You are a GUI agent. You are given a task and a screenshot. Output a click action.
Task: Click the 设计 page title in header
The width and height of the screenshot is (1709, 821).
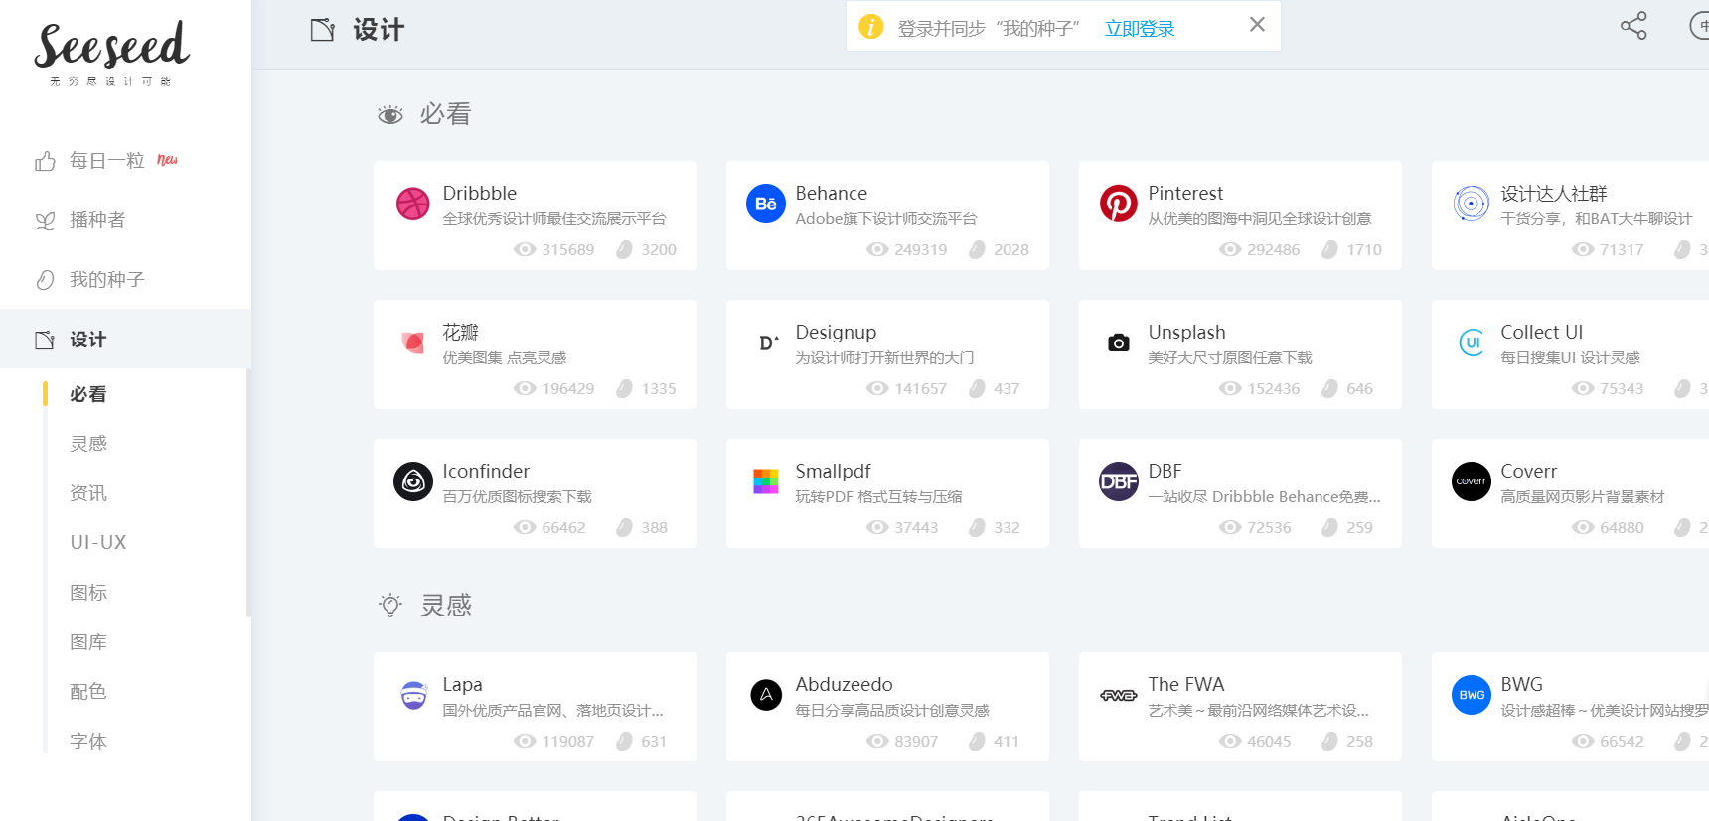click(x=379, y=30)
